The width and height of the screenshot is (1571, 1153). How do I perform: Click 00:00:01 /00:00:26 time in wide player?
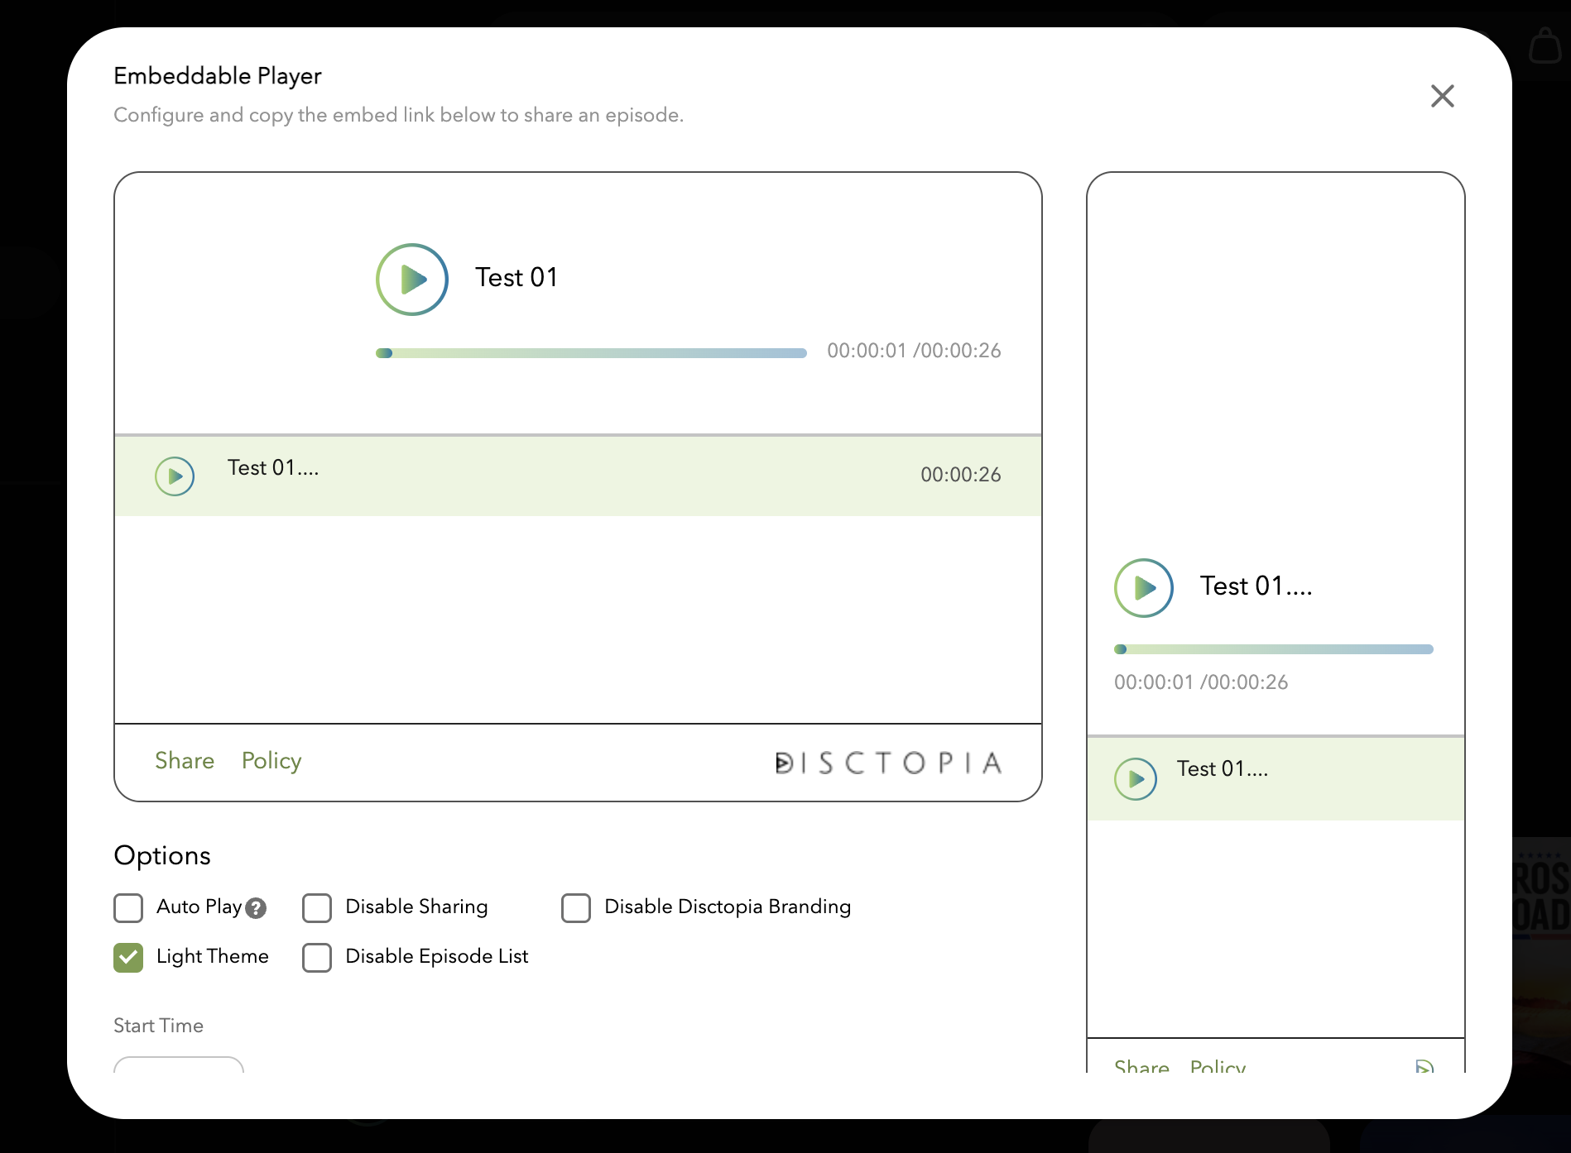(x=914, y=351)
